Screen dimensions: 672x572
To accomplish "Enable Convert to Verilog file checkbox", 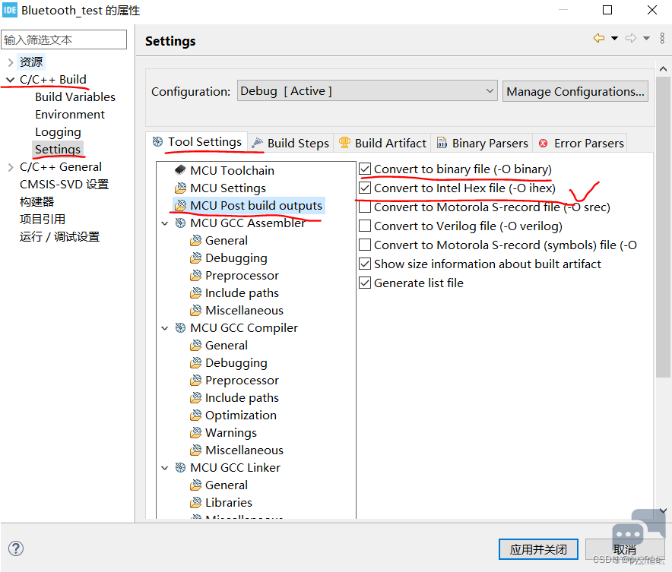I will (366, 226).
